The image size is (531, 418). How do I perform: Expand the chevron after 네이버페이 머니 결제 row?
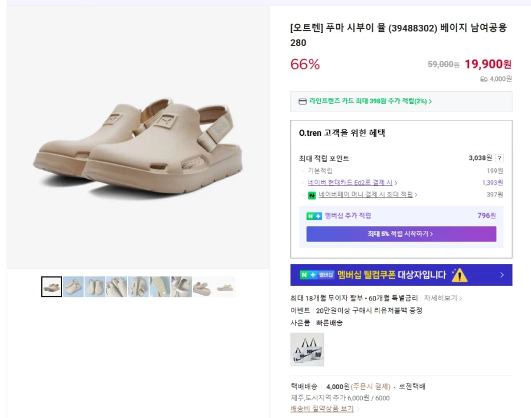416,195
